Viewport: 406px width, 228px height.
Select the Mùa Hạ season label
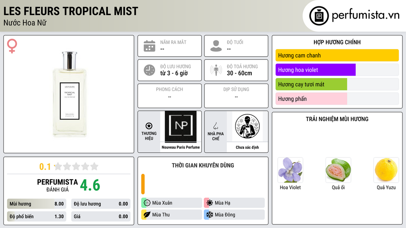click(222, 203)
